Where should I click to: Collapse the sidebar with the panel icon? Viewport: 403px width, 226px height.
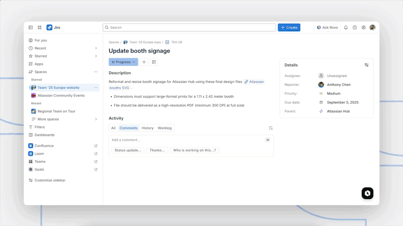31,27
